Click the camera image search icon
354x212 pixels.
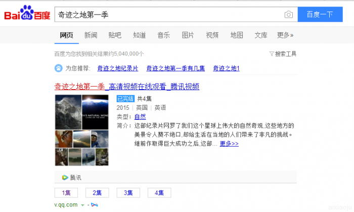coord(288,15)
